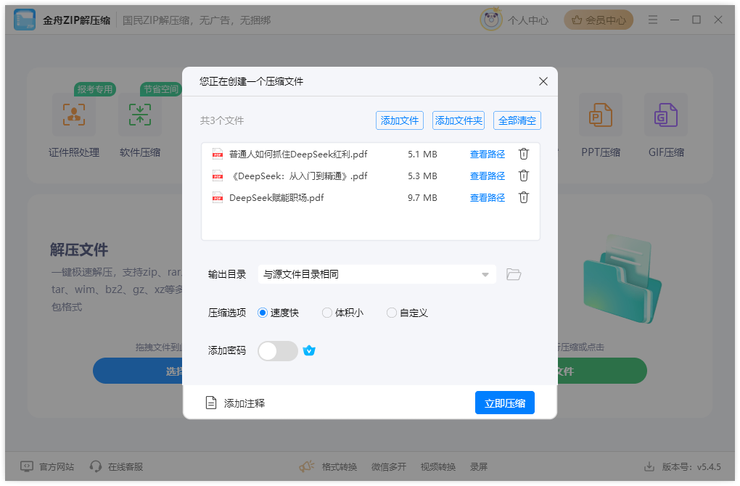740x486 pixels.
Task: Click the 5.3 MB size value
Action: pos(422,176)
